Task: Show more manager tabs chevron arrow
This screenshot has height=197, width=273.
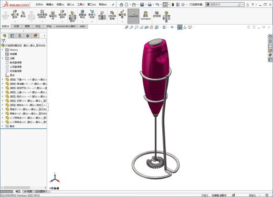Action: click(x=45, y=36)
